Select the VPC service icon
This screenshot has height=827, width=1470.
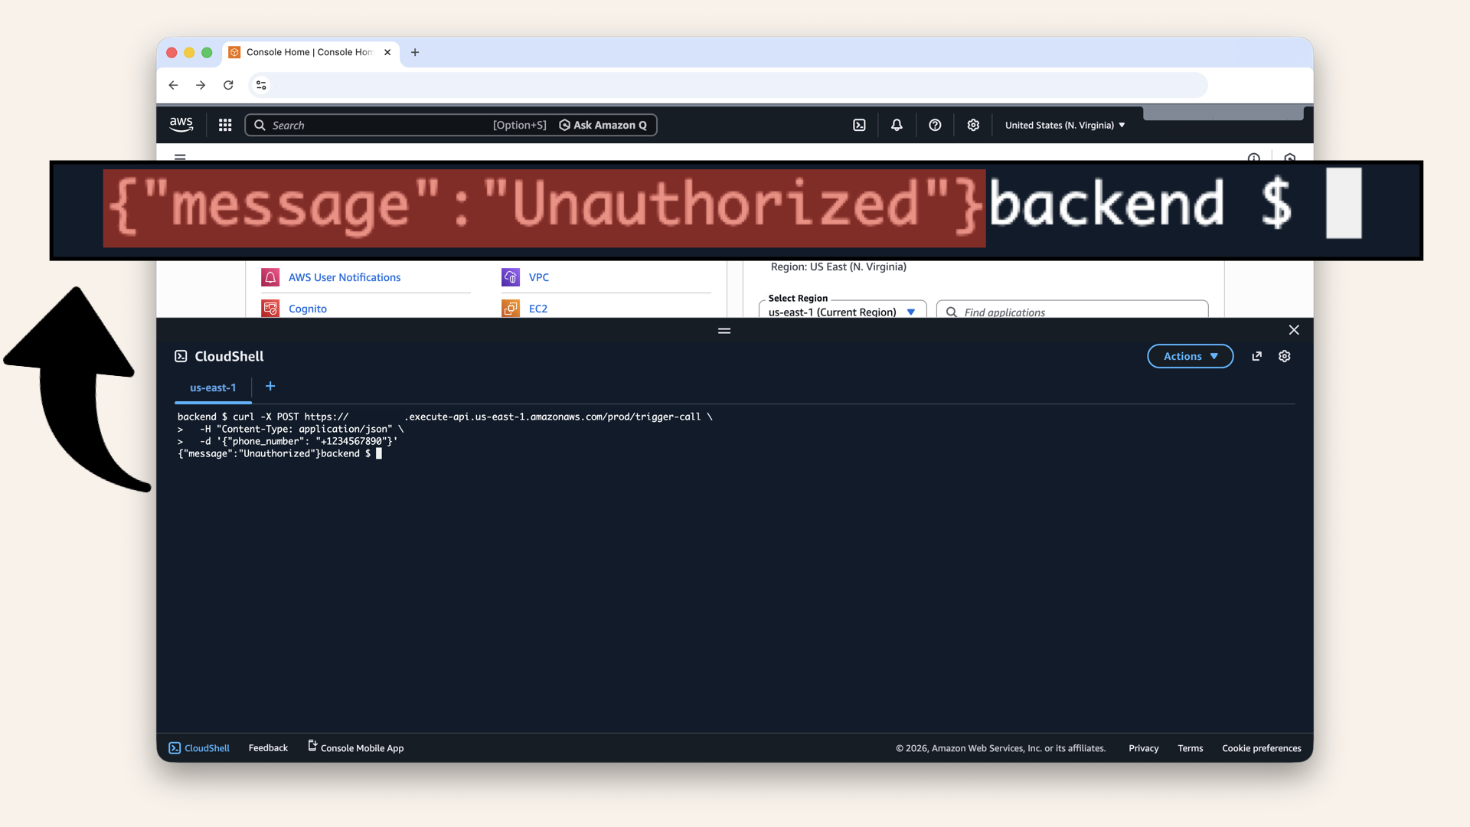[511, 277]
